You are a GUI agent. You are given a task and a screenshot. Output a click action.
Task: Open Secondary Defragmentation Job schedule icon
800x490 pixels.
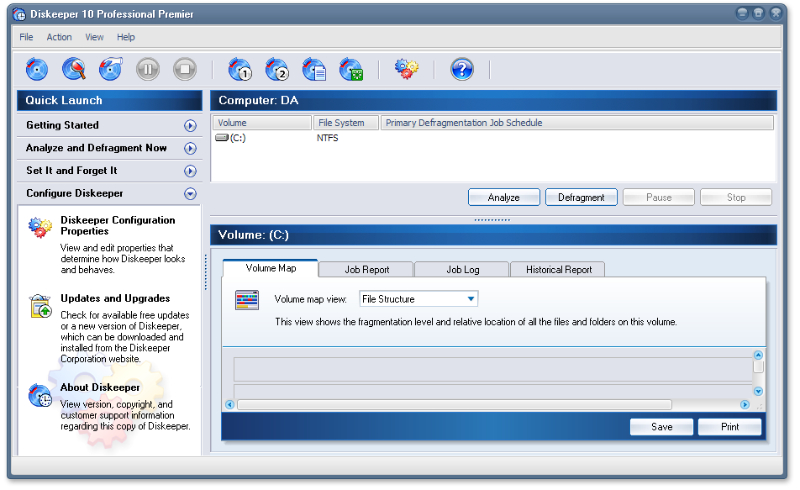point(277,69)
